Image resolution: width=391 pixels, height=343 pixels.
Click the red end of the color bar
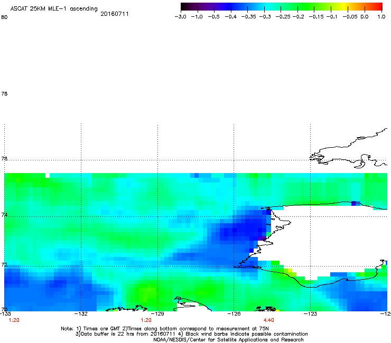pyautogui.click(x=379, y=7)
